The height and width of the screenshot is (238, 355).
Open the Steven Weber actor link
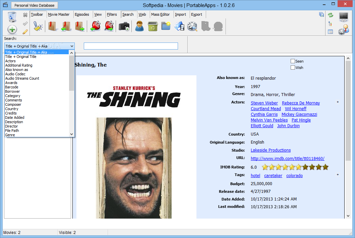point(264,103)
